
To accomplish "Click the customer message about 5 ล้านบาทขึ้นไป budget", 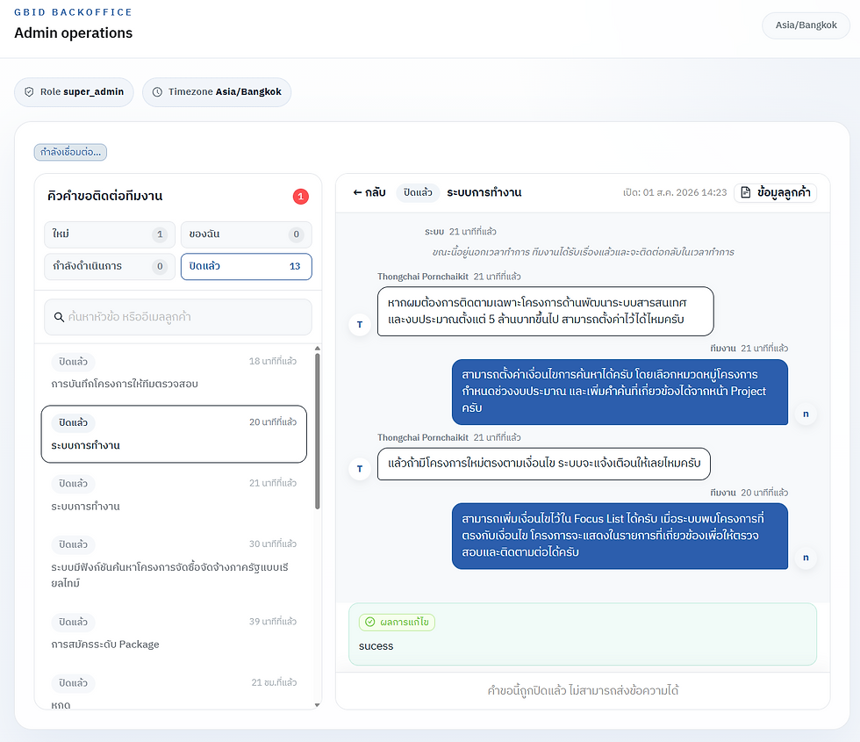I will 545,311.
